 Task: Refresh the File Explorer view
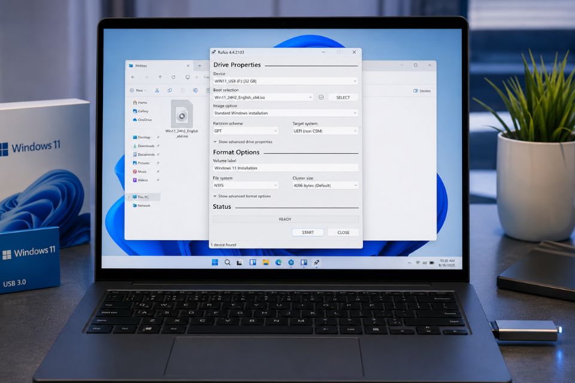coord(173,77)
